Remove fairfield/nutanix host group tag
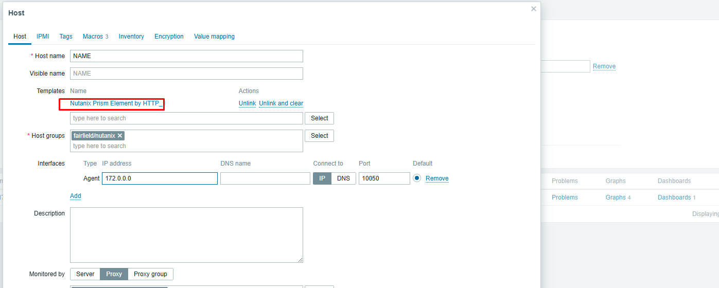 [120, 136]
